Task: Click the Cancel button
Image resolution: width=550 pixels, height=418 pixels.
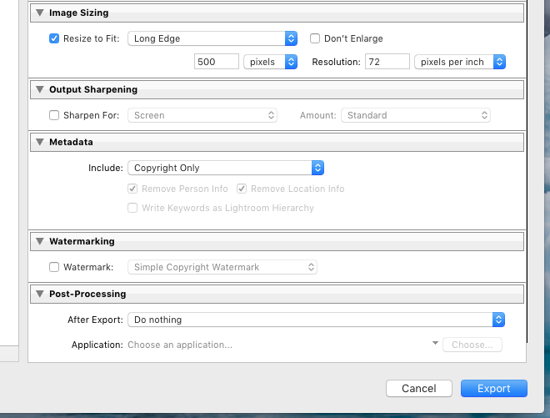Action: coord(419,389)
